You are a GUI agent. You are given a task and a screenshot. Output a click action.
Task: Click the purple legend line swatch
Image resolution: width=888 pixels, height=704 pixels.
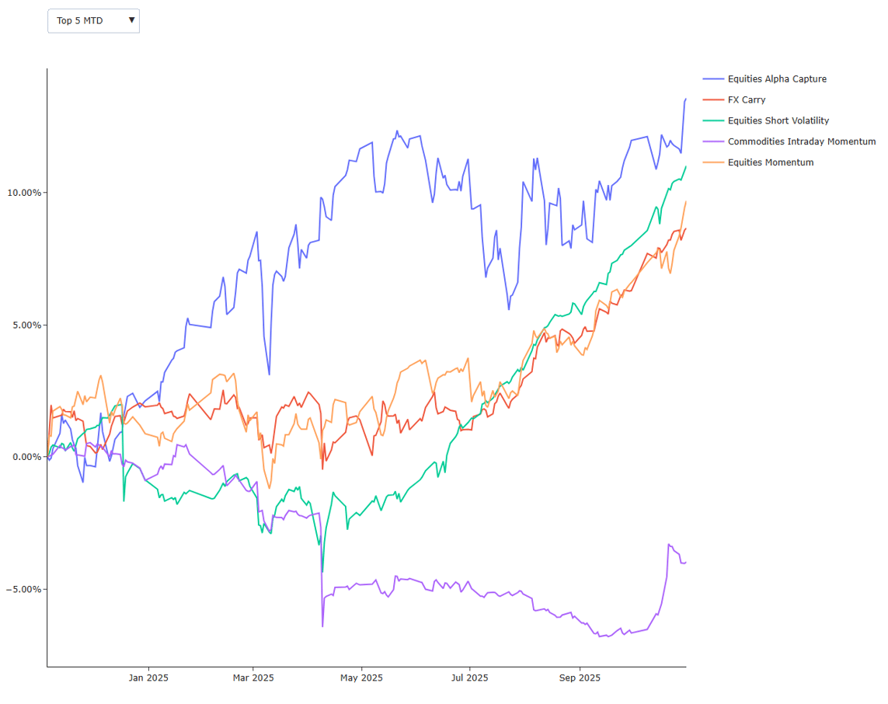(713, 141)
